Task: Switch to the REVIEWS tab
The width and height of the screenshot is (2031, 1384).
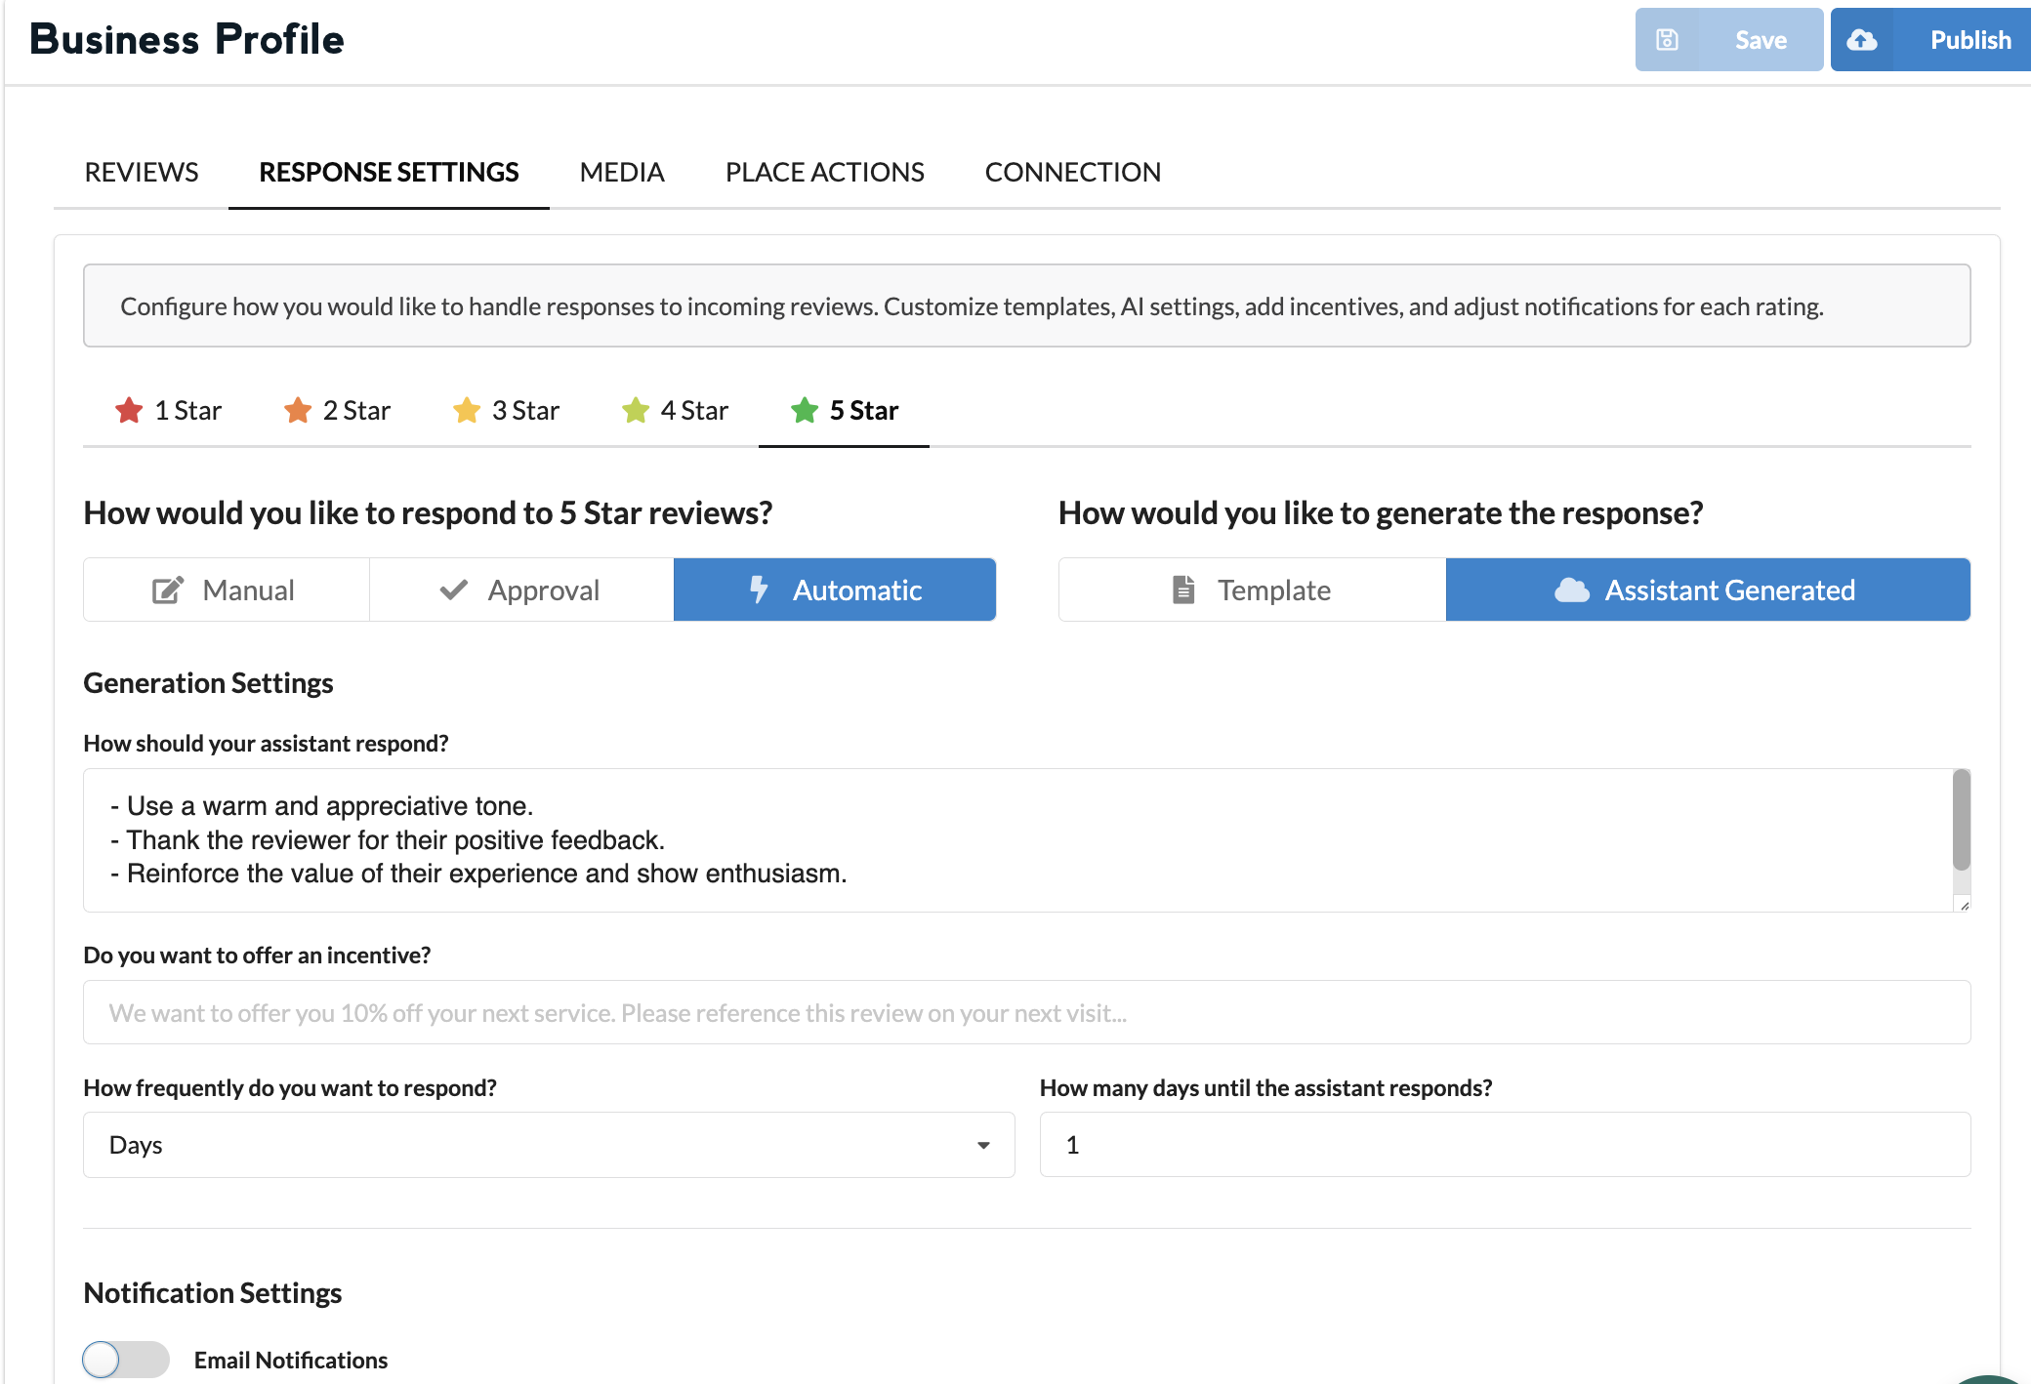Action: (142, 173)
